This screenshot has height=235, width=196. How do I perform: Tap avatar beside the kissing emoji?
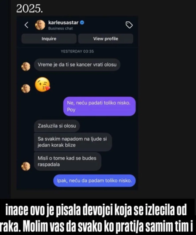click(26, 89)
